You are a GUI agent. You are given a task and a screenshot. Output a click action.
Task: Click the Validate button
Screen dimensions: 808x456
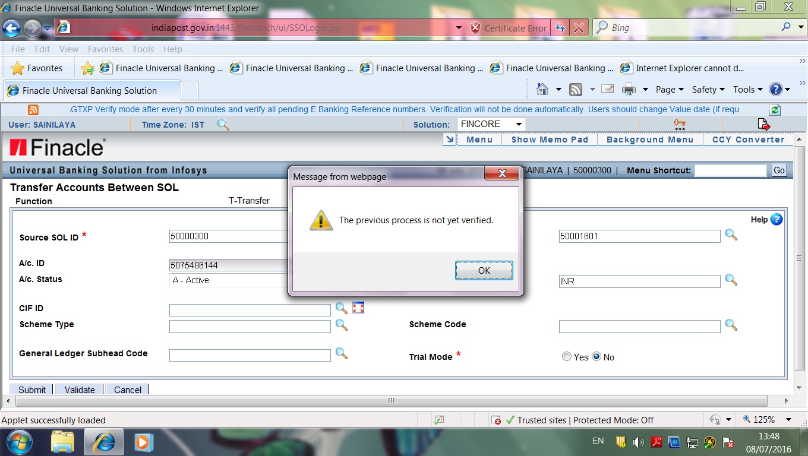78,389
